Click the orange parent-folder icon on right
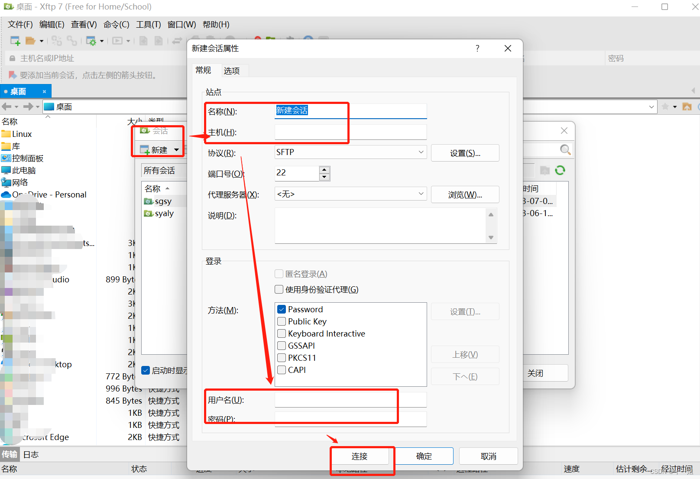 tap(687, 107)
